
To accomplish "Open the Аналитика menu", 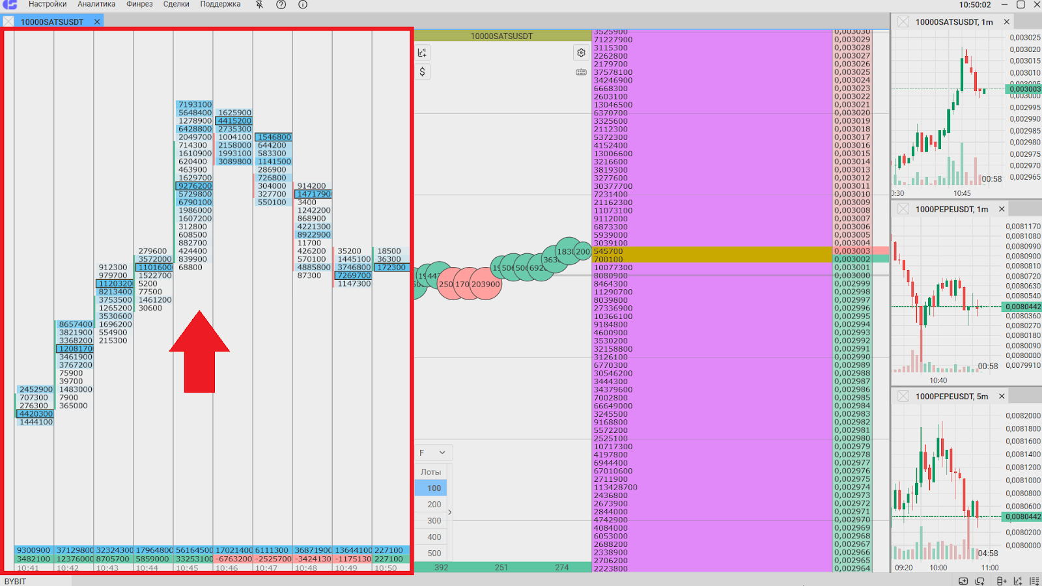I will (96, 5).
